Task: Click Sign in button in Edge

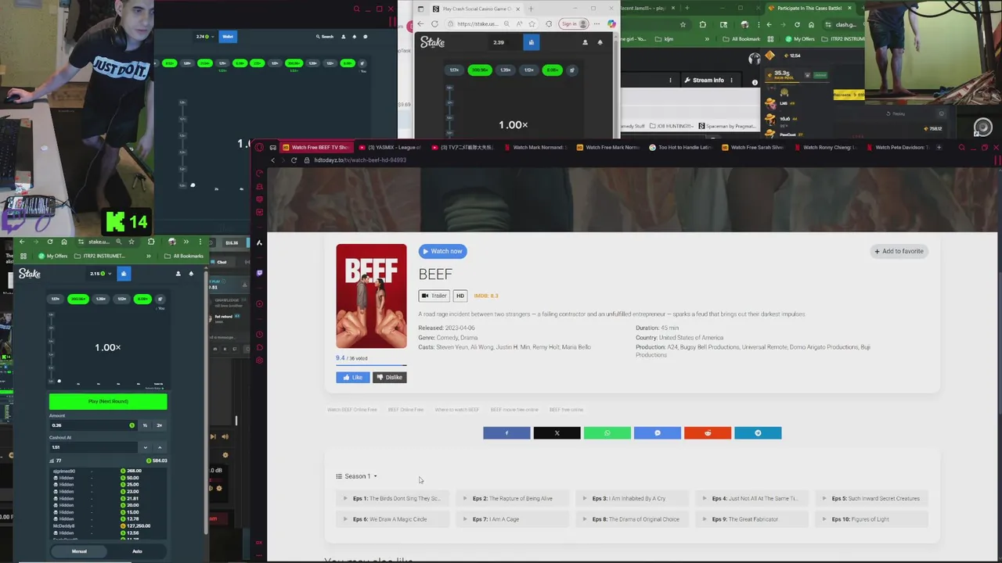Action: (573, 23)
